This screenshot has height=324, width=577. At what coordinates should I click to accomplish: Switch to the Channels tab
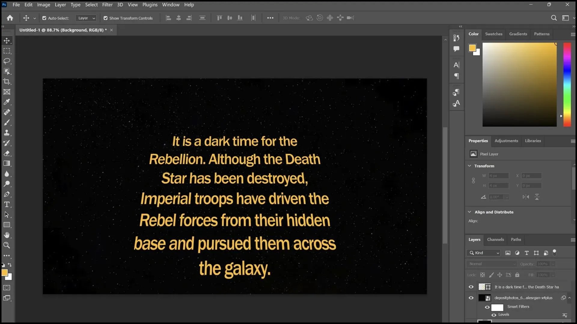(x=495, y=239)
